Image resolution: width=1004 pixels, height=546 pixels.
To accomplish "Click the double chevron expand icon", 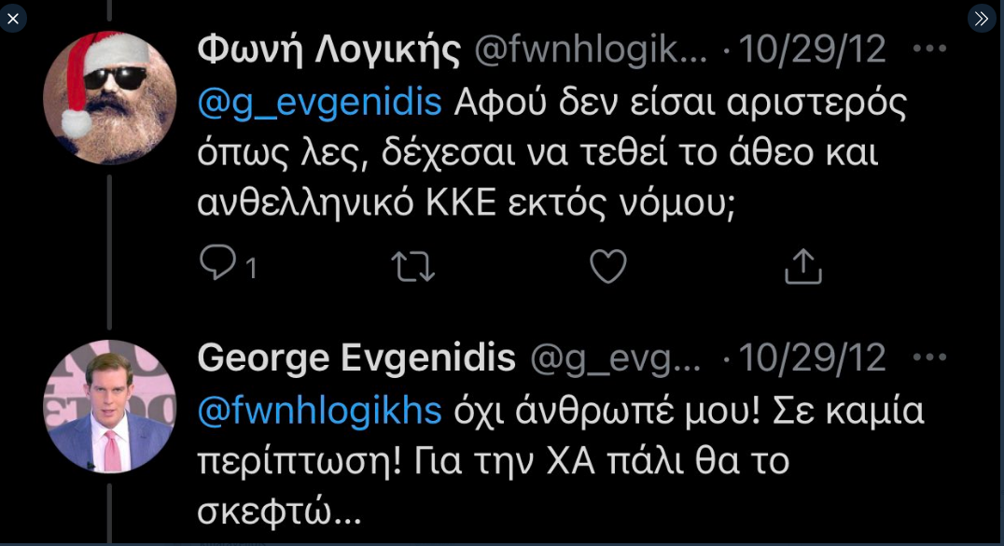I will [x=982, y=18].
